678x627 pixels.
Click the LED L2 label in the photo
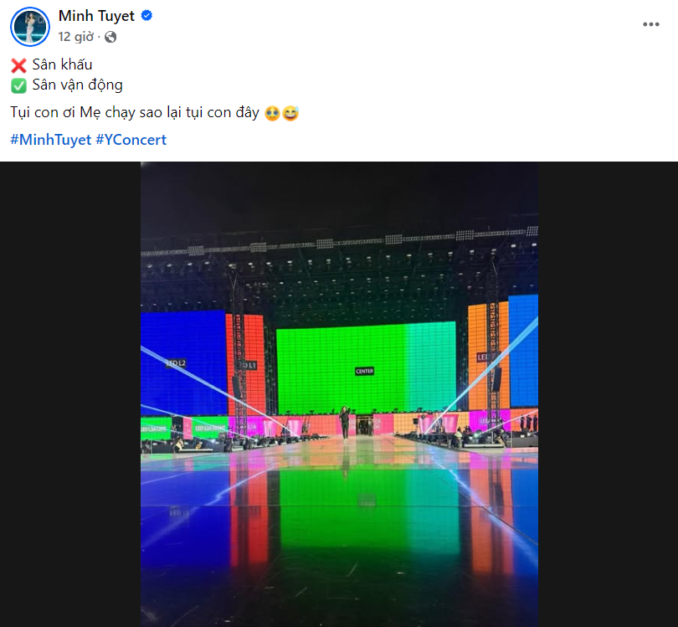click(175, 362)
